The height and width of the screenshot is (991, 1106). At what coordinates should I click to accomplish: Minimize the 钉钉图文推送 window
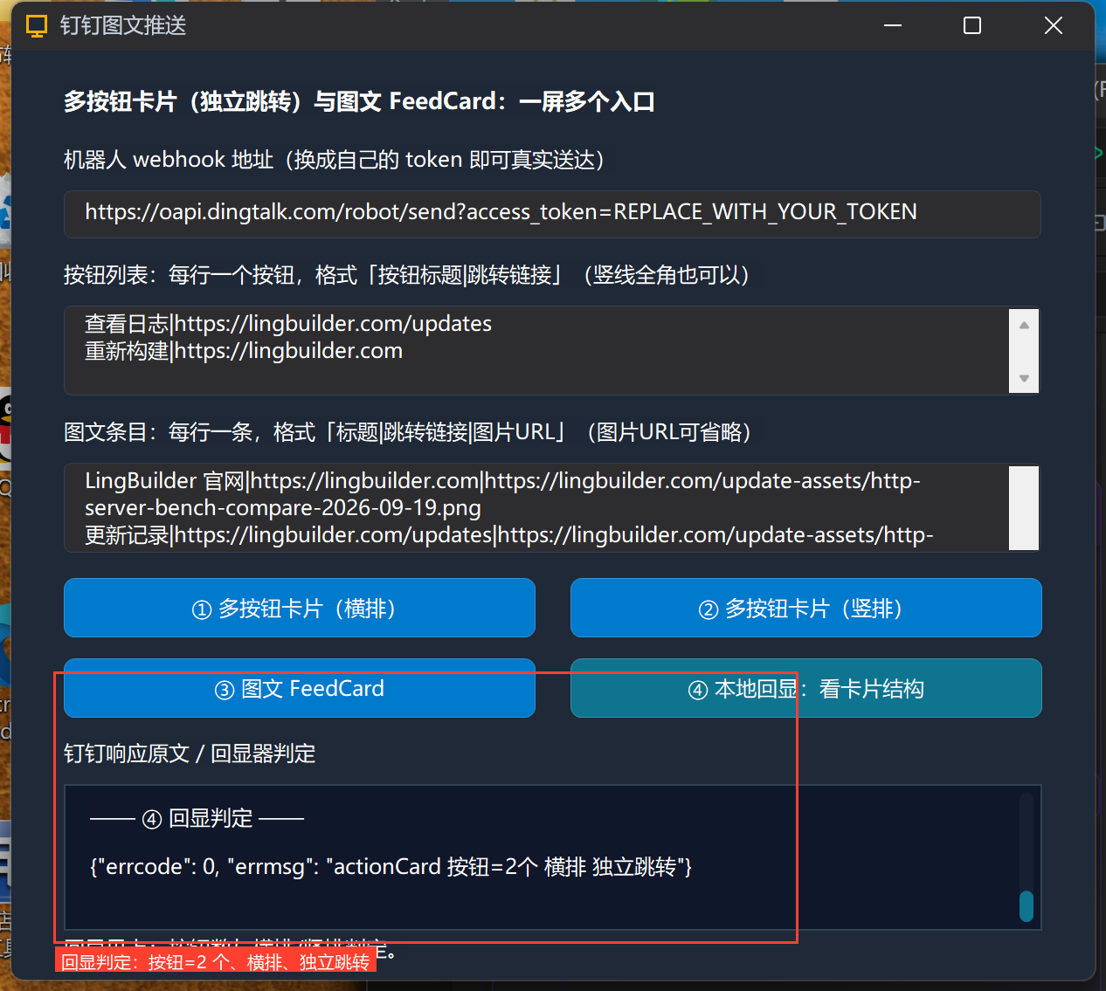893,25
